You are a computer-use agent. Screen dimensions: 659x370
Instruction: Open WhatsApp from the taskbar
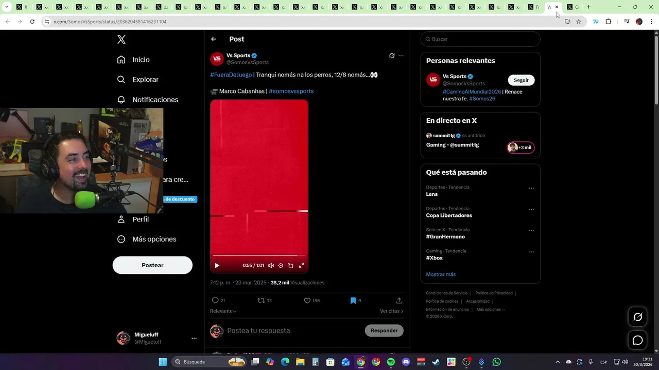[496, 362]
